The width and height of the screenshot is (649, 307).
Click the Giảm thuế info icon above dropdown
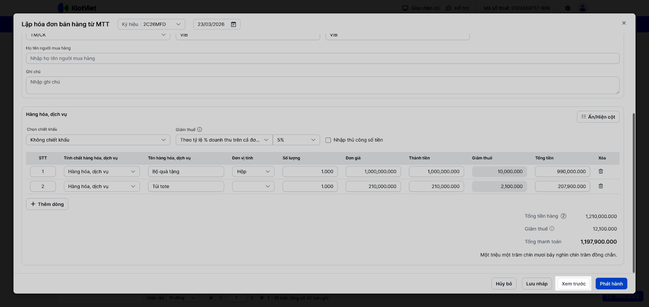coord(200,130)
